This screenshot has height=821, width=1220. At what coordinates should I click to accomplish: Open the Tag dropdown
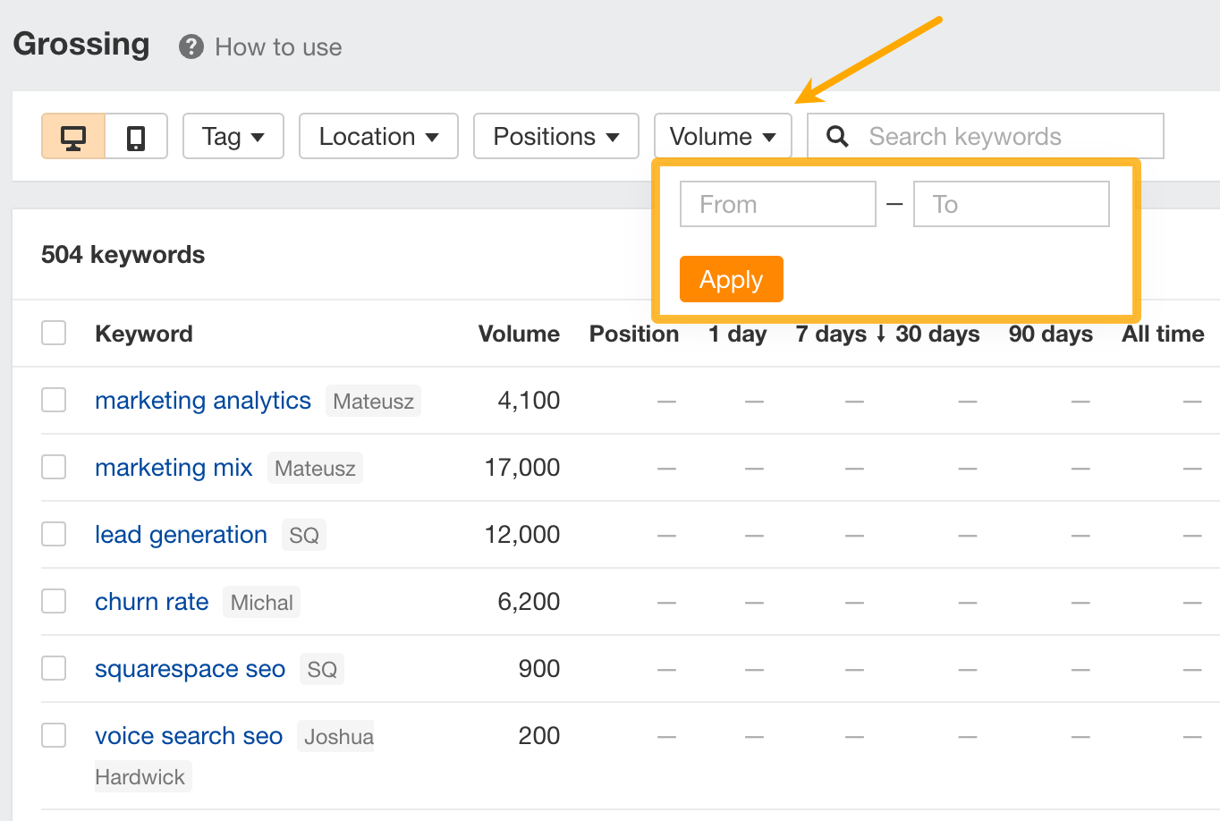(233, 136)
